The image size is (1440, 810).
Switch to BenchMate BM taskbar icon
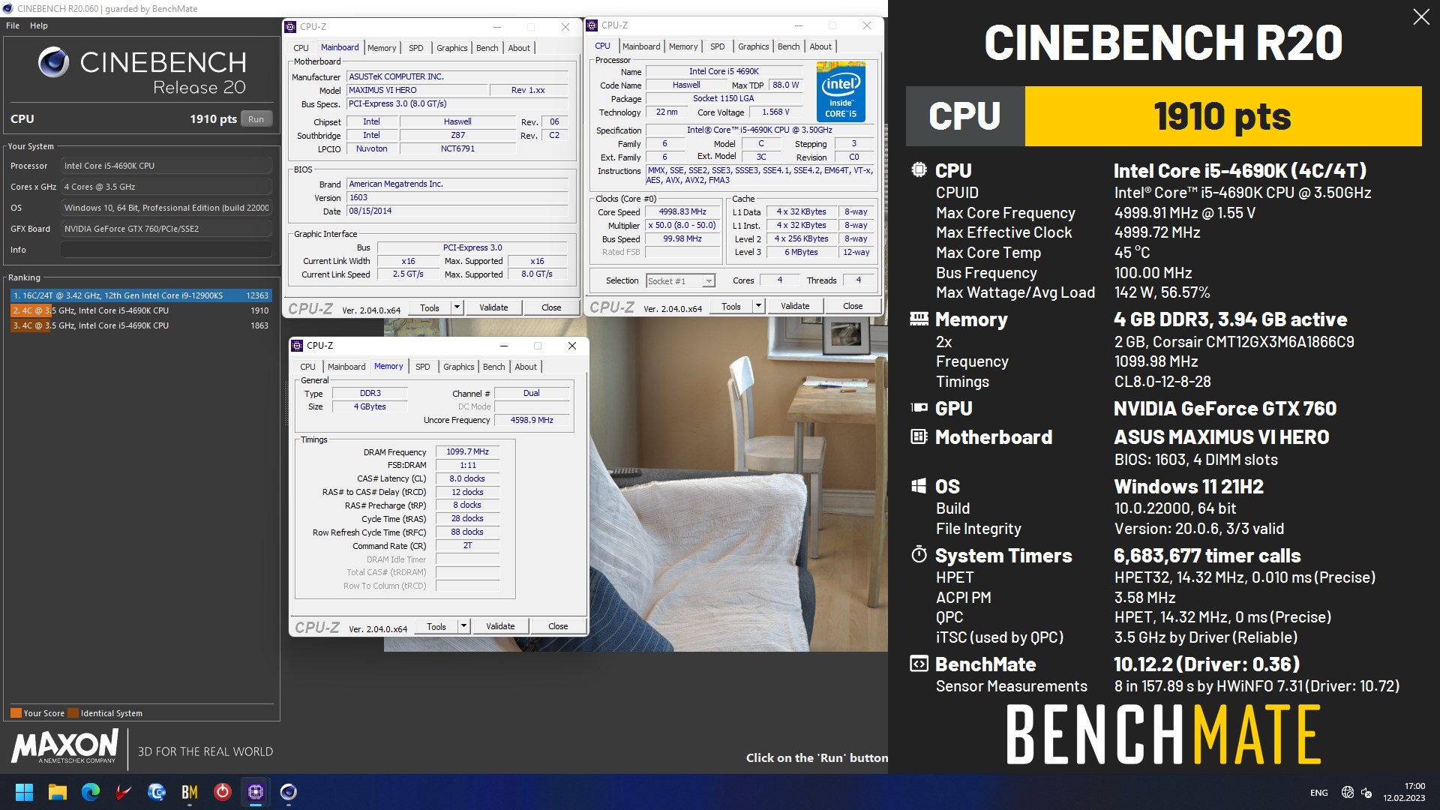coord(190,792)
